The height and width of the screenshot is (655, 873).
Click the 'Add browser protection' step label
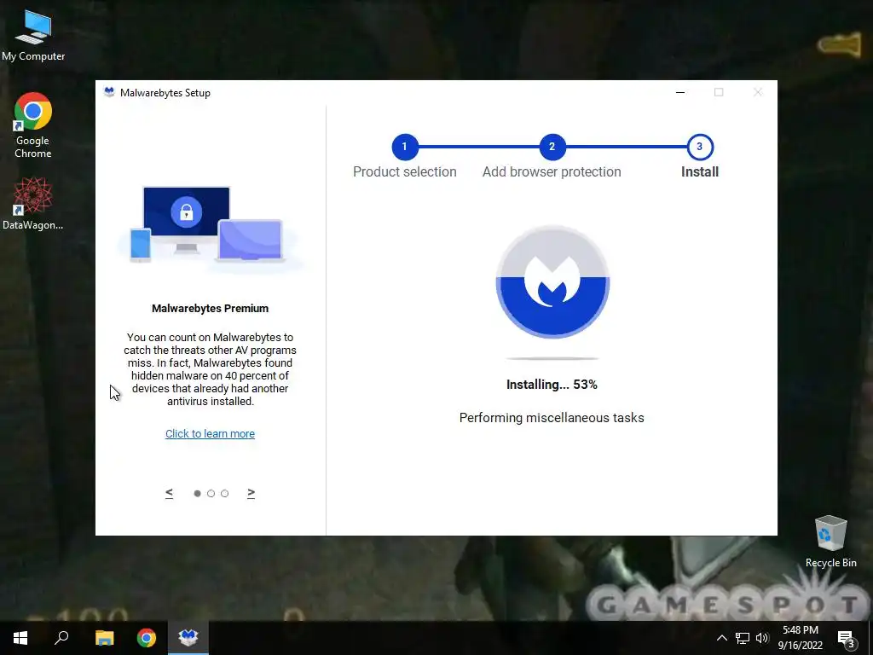point(552,172)
